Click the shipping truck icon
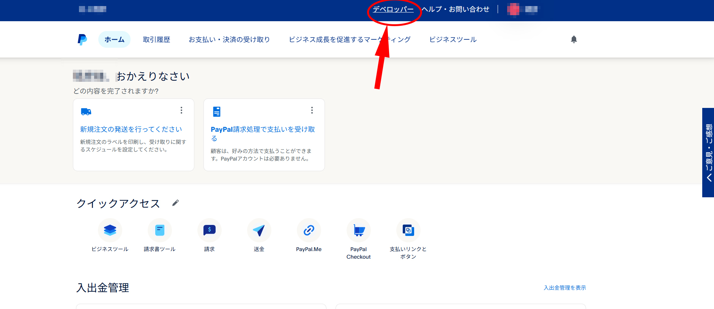Screen dimensions: 714x309 [86, 112]
